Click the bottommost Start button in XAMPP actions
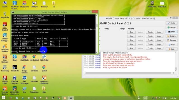Viewport: 179px width, 100px height. tap(131, 48)
